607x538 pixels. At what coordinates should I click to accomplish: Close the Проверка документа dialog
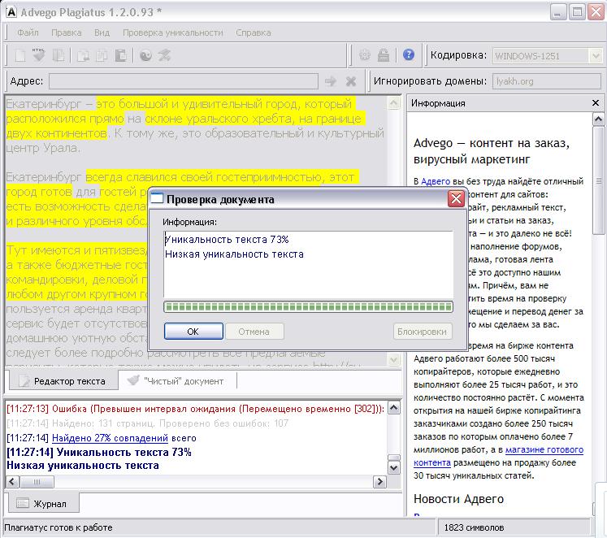point(456,199)
